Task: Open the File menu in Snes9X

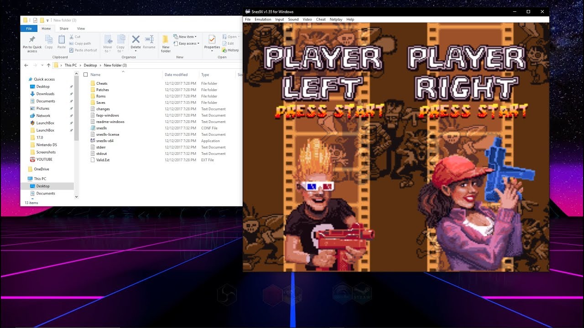Action: [248, 20]
